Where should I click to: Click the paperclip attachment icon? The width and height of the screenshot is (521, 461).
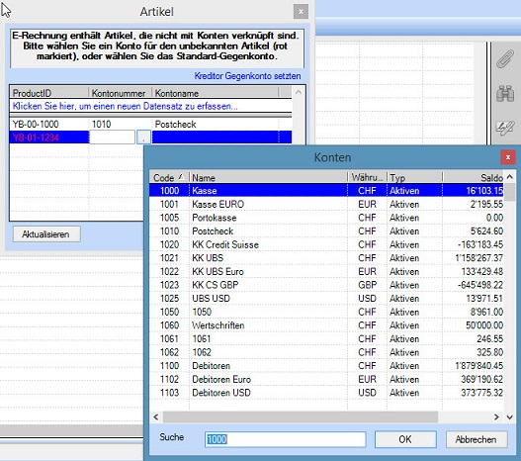click(x=505, y=58)
